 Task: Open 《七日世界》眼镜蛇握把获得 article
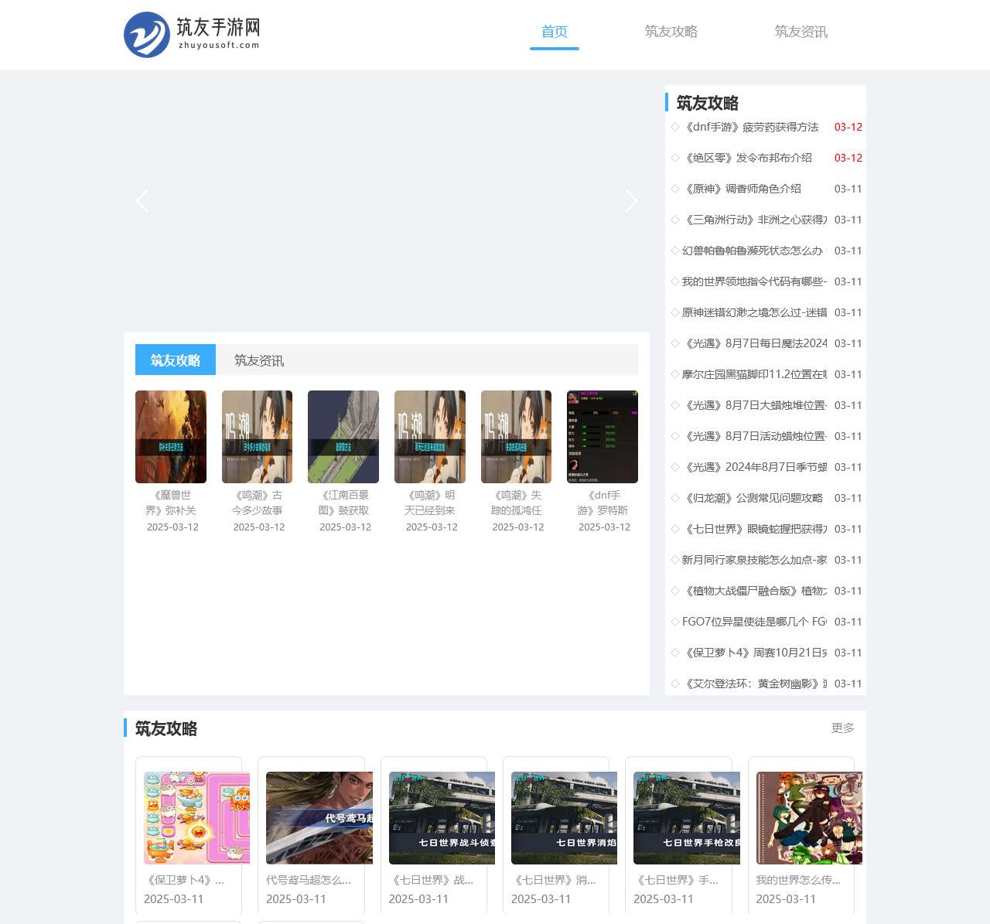754,529
